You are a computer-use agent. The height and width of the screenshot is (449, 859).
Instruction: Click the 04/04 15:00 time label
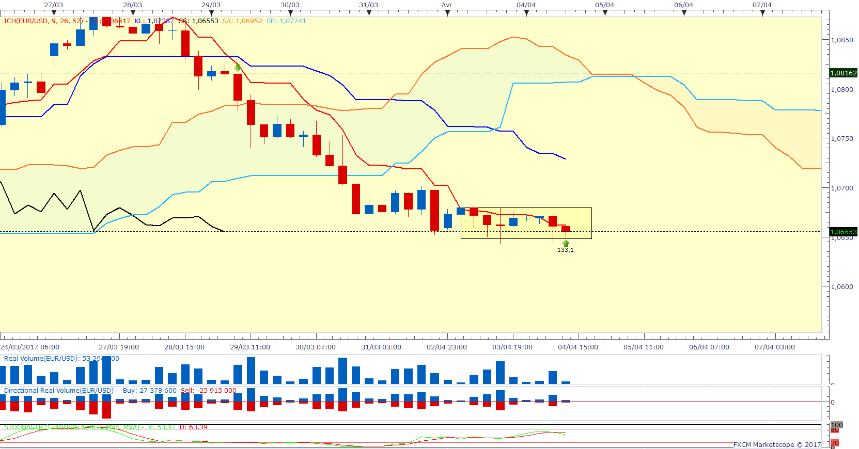578,347
